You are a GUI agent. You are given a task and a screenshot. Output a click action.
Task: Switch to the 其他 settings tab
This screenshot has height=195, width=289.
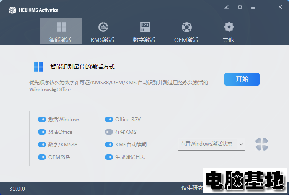point(228,32)
